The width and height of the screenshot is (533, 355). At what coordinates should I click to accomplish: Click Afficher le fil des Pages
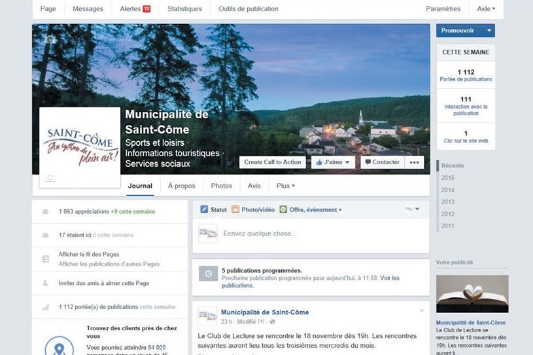[89, 254]
